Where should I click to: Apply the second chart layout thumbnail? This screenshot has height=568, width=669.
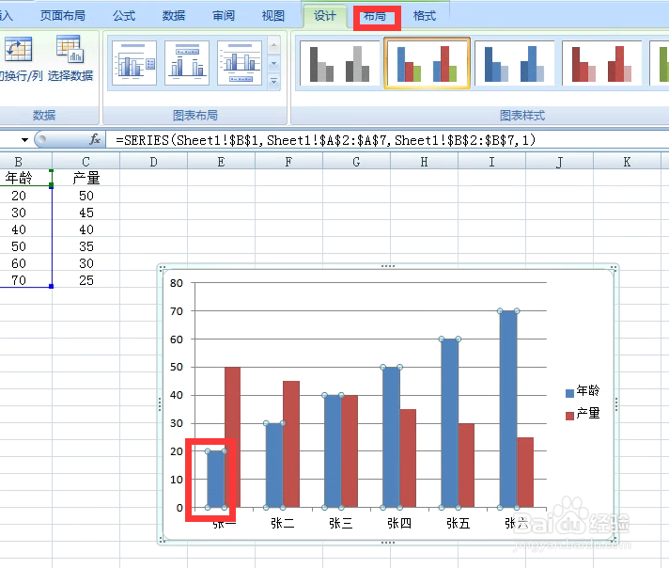tap(187, 63)
